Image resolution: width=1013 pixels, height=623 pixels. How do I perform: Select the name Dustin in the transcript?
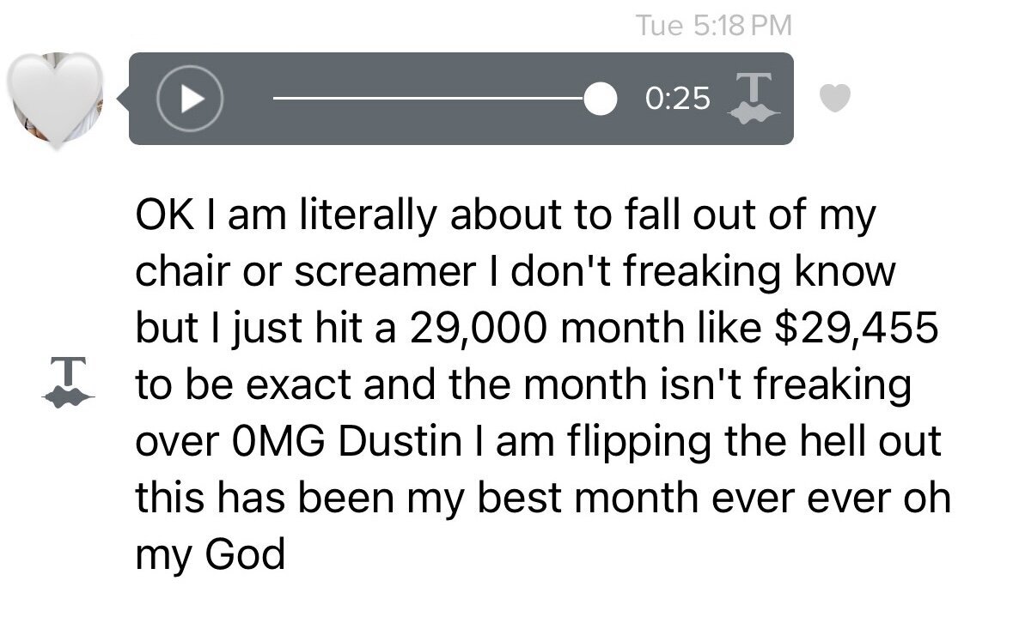[x=400, y=442]
